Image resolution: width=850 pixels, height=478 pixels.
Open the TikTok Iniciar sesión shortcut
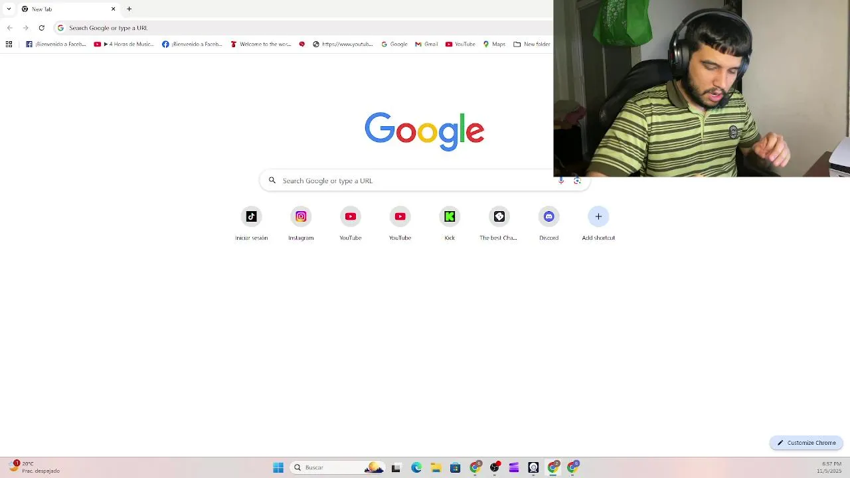251,224
